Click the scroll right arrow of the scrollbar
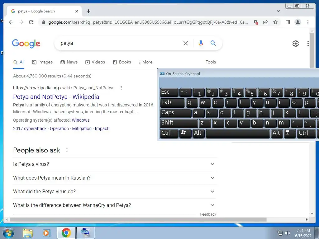The width and height of the screenshot is (319, 239). click(307, 219)
